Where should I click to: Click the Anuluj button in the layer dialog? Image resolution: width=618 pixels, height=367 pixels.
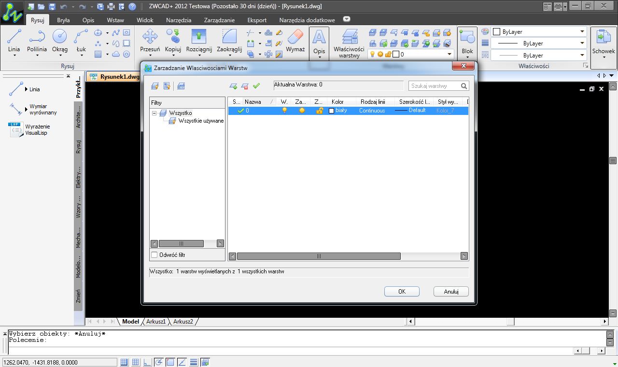pyautogui.click(x=451, y=292)
